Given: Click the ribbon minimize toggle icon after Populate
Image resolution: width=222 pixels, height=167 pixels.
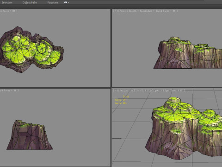Looking at the screenshot, I should 67,2.
